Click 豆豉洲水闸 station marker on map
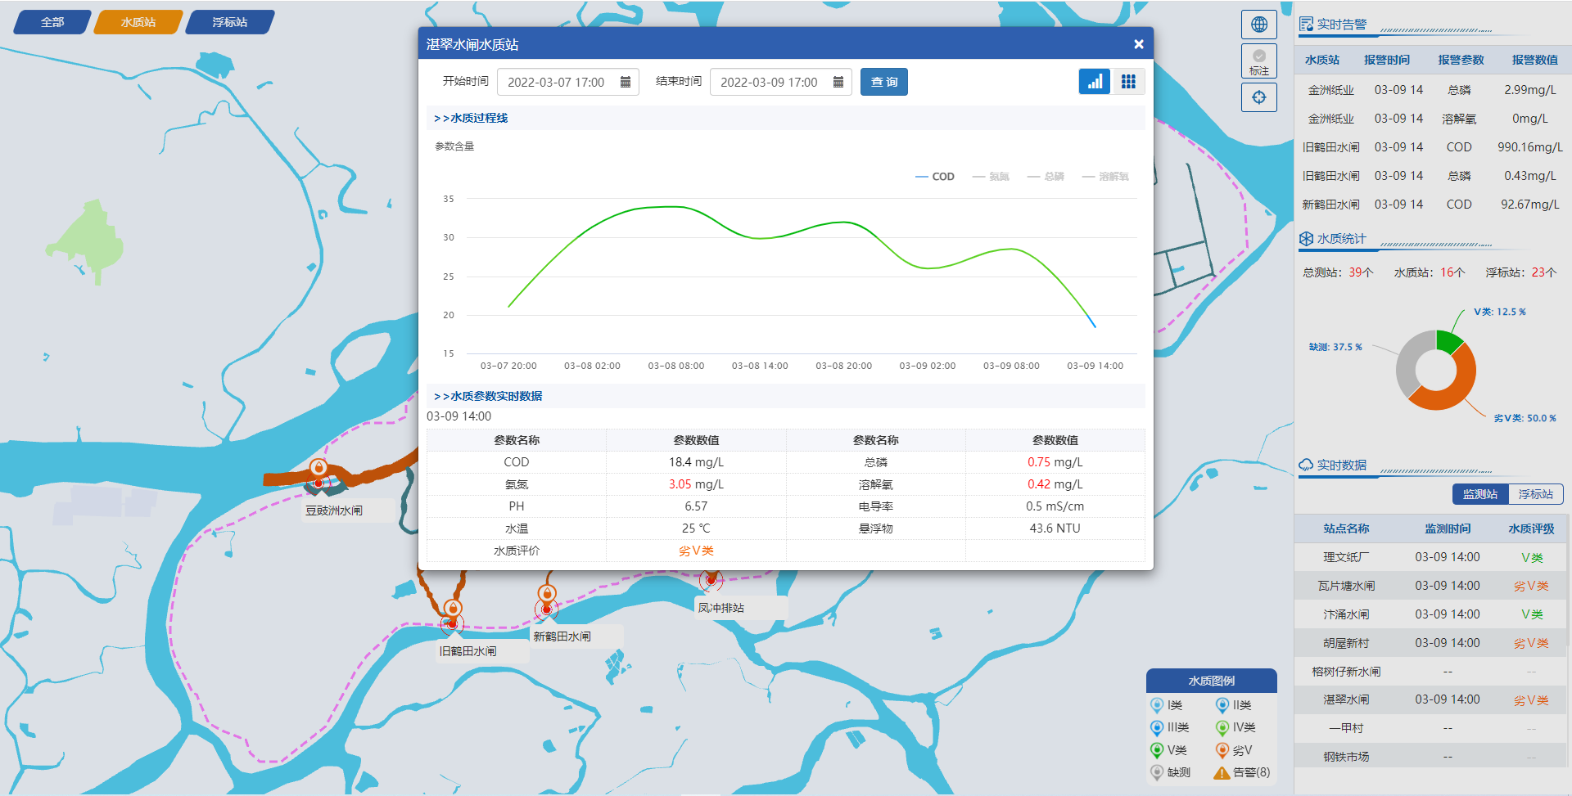The width and height of the screenshot is (1572, 796). [x=318, y=469]
